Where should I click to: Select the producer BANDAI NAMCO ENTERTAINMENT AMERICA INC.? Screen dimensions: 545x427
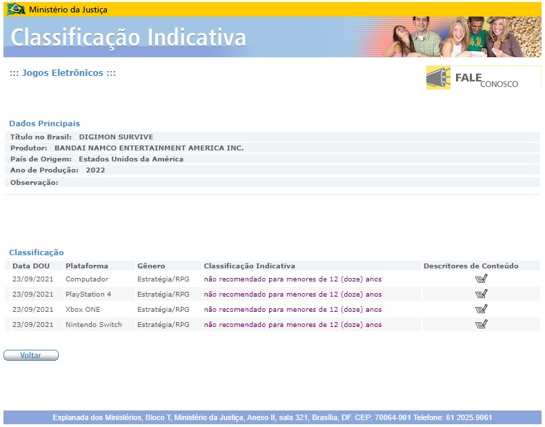[149, 148]
